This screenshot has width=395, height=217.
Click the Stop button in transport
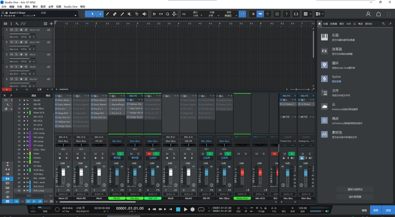[178, 209]
